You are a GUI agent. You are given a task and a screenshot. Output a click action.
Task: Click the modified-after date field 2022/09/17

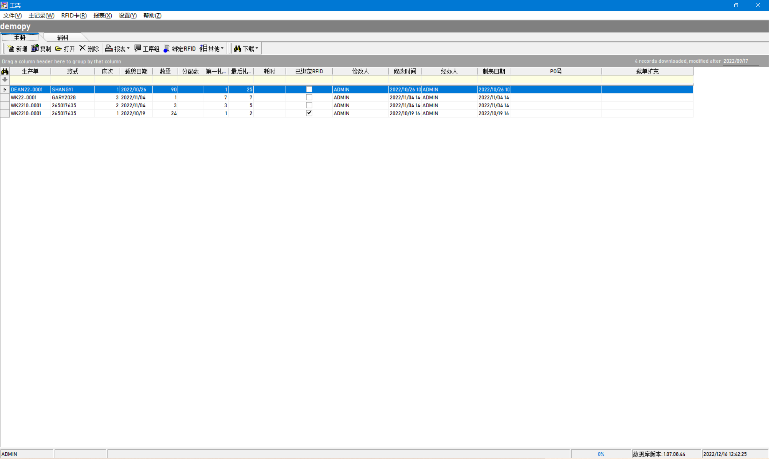740,61
